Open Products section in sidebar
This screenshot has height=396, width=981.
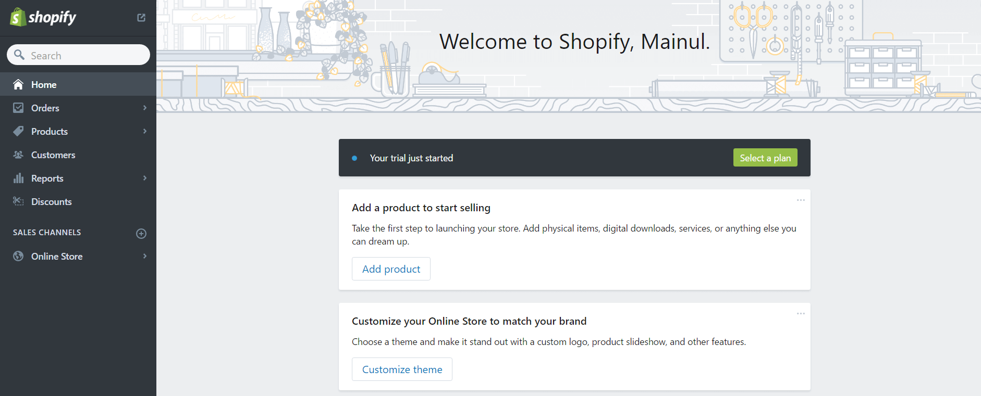pyautogui.click(x=78, y=131)
